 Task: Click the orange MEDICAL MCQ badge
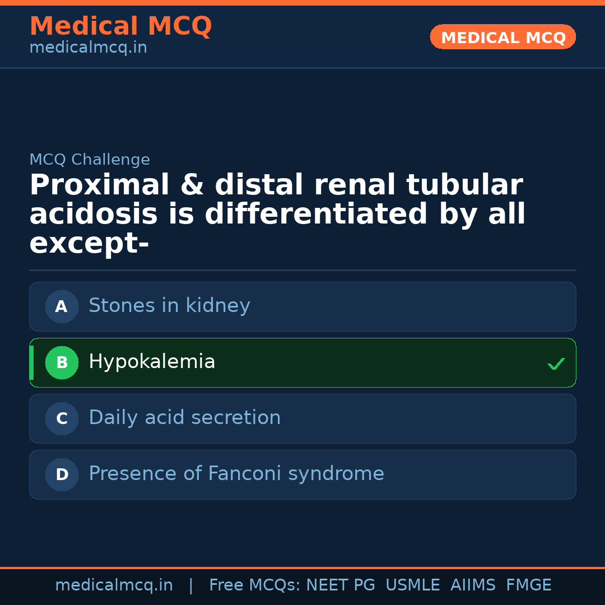click(502, 38)
